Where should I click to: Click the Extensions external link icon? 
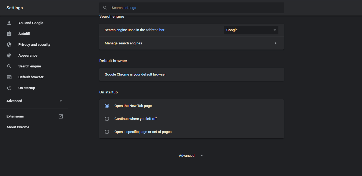pos(61,116)
